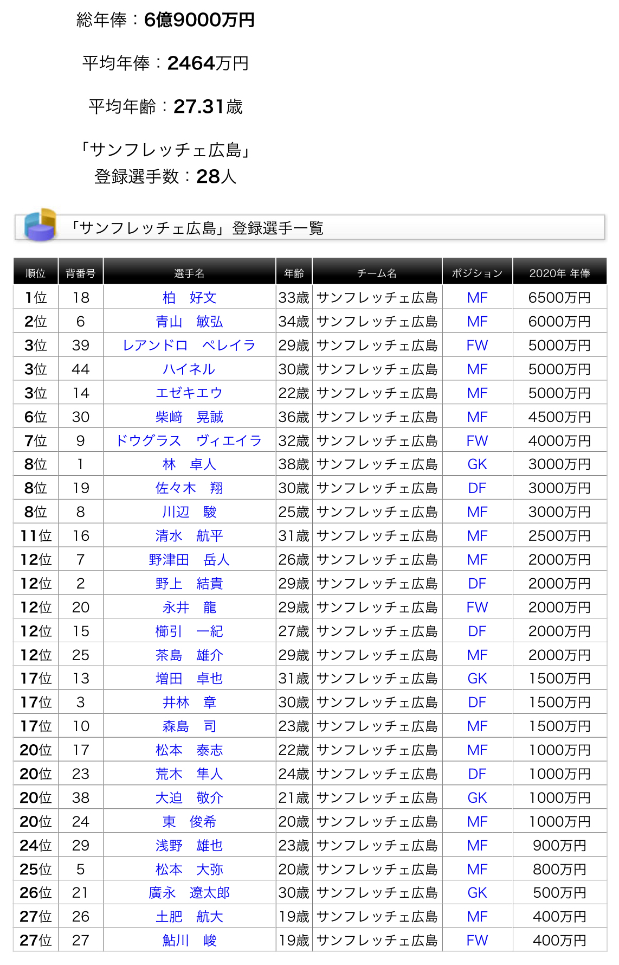This screenshot has height=965, width=619.
Task: Open player link 川辺 駿
Action: coord(189,512)
